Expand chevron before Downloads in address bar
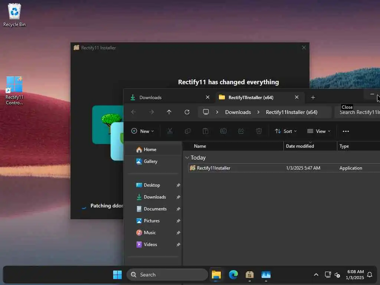 click(x=217, y=112)
